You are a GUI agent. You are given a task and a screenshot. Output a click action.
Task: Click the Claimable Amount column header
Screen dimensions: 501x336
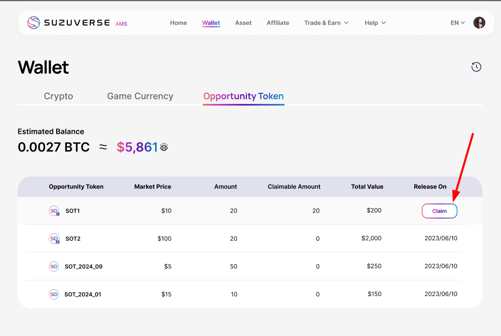(x=294, y=187)
